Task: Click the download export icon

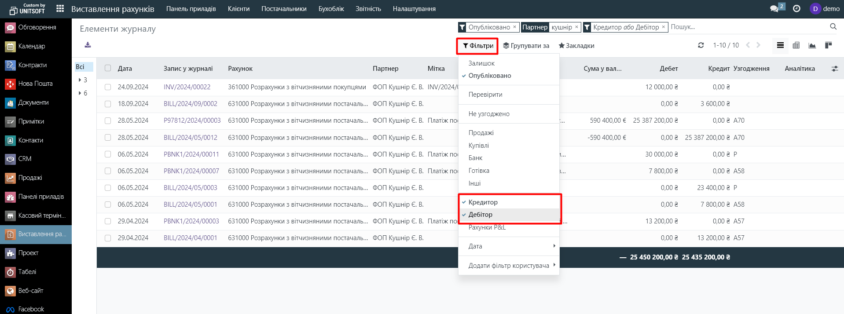Action: [88, 45]
